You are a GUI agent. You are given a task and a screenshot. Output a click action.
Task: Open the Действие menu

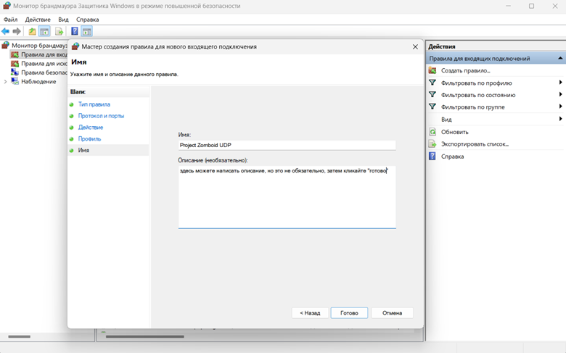click(38, 20)
